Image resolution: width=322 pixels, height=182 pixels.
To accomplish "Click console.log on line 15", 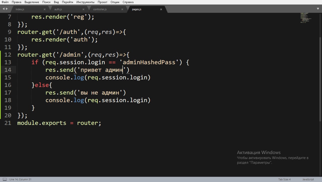I will pos(65,77).
